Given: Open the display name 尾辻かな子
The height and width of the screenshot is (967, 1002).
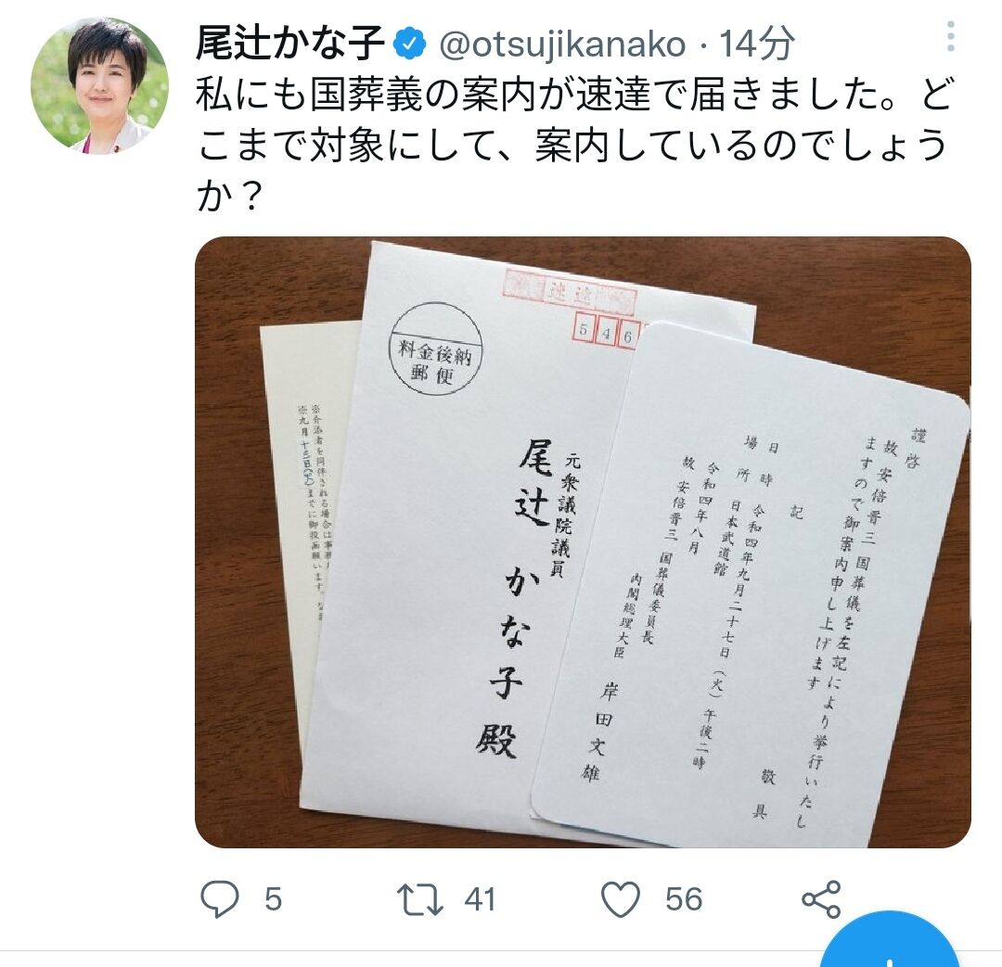Looking at the screenshot, I should (x=290, y=44).
